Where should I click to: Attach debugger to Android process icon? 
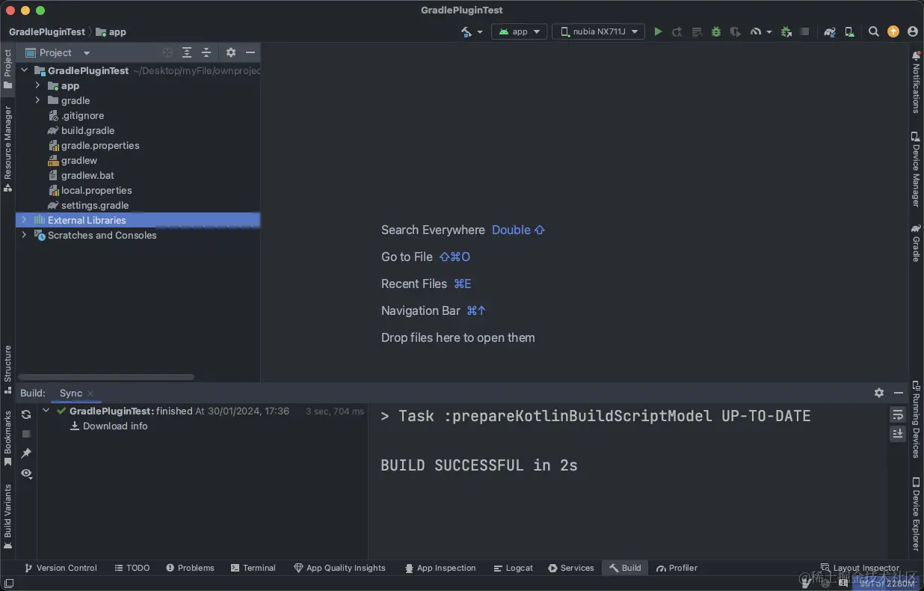pyautogui.click(x=786, y=31)
